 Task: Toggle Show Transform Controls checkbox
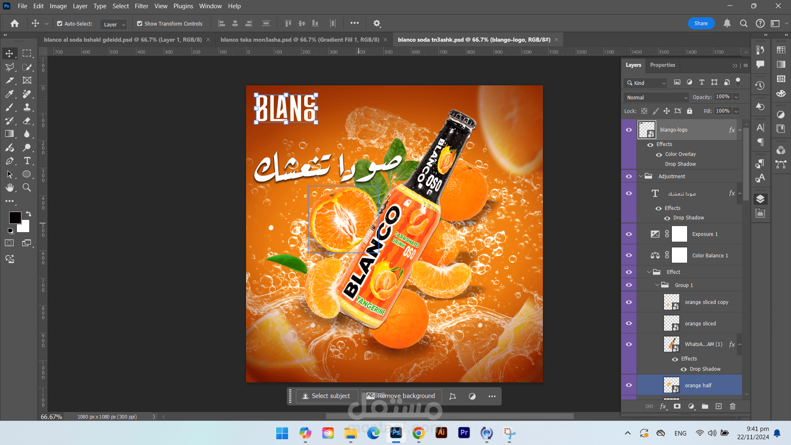(140, 24)
